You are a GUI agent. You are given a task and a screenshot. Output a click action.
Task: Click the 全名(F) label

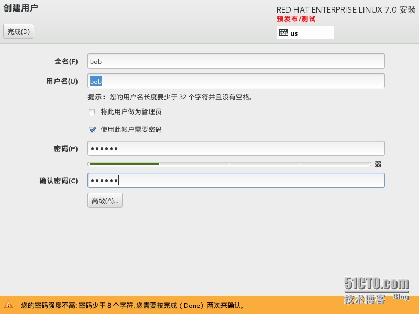(67, 61)
